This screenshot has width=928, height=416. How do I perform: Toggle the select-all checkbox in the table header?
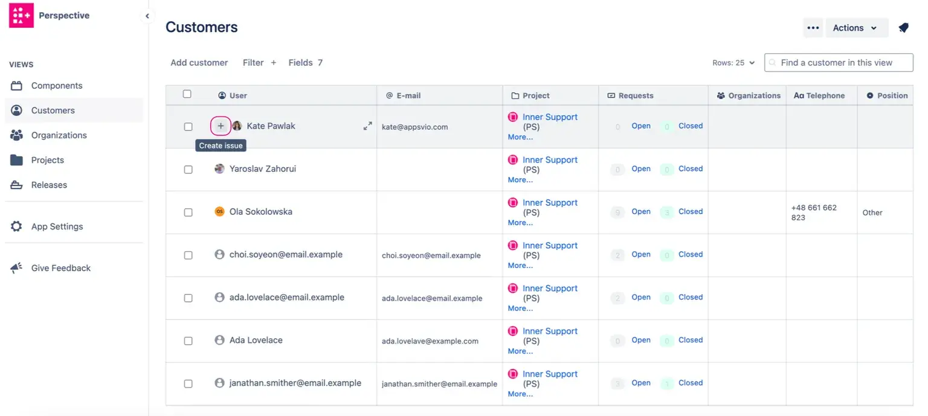point(187,94)
